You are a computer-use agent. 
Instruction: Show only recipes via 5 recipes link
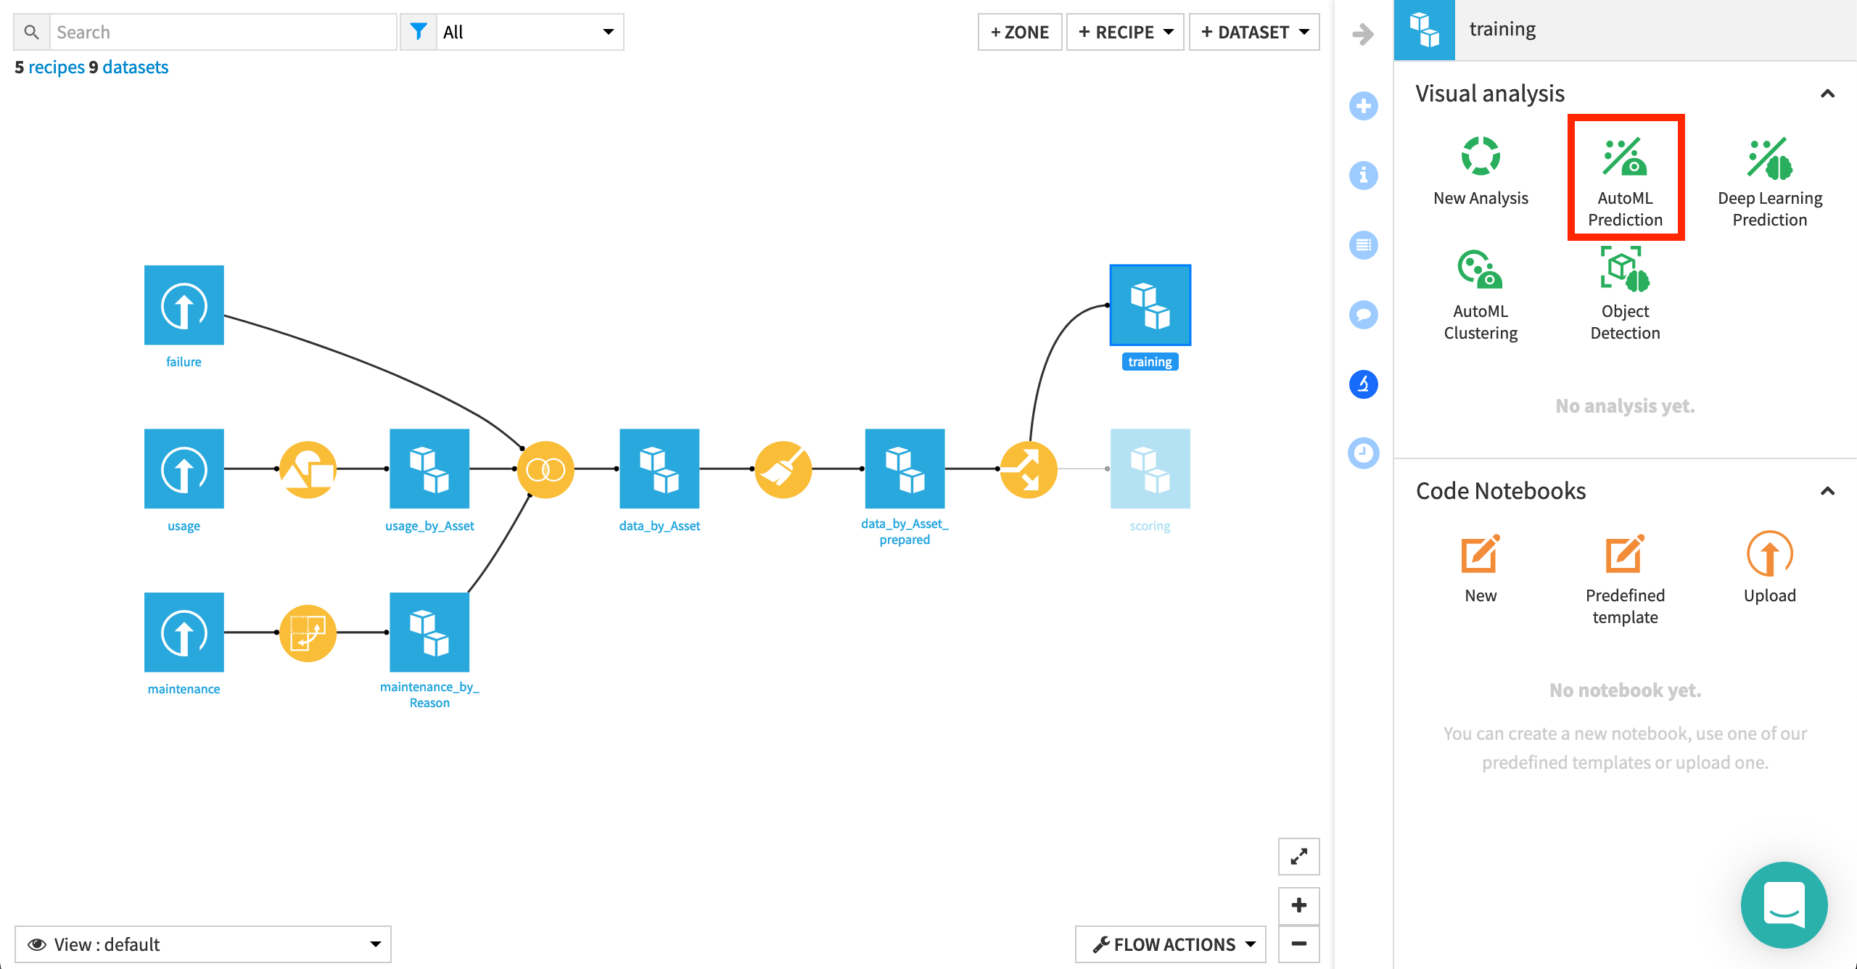(51, 67)
